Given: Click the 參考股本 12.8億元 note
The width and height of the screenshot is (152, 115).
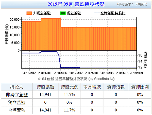Looking at the screenshot, I should pos(132,4).
